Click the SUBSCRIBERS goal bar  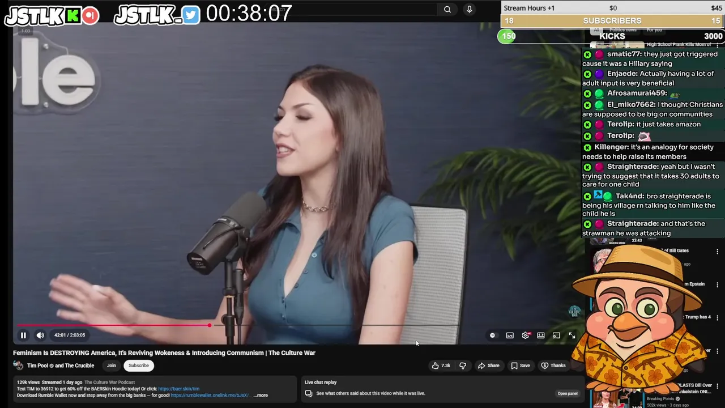point(612,21)
